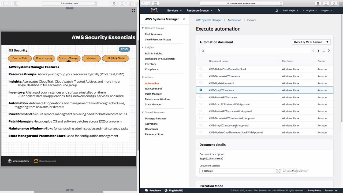Click the automation document search field
Screen dimensions: 343x193
click(255, 51)
